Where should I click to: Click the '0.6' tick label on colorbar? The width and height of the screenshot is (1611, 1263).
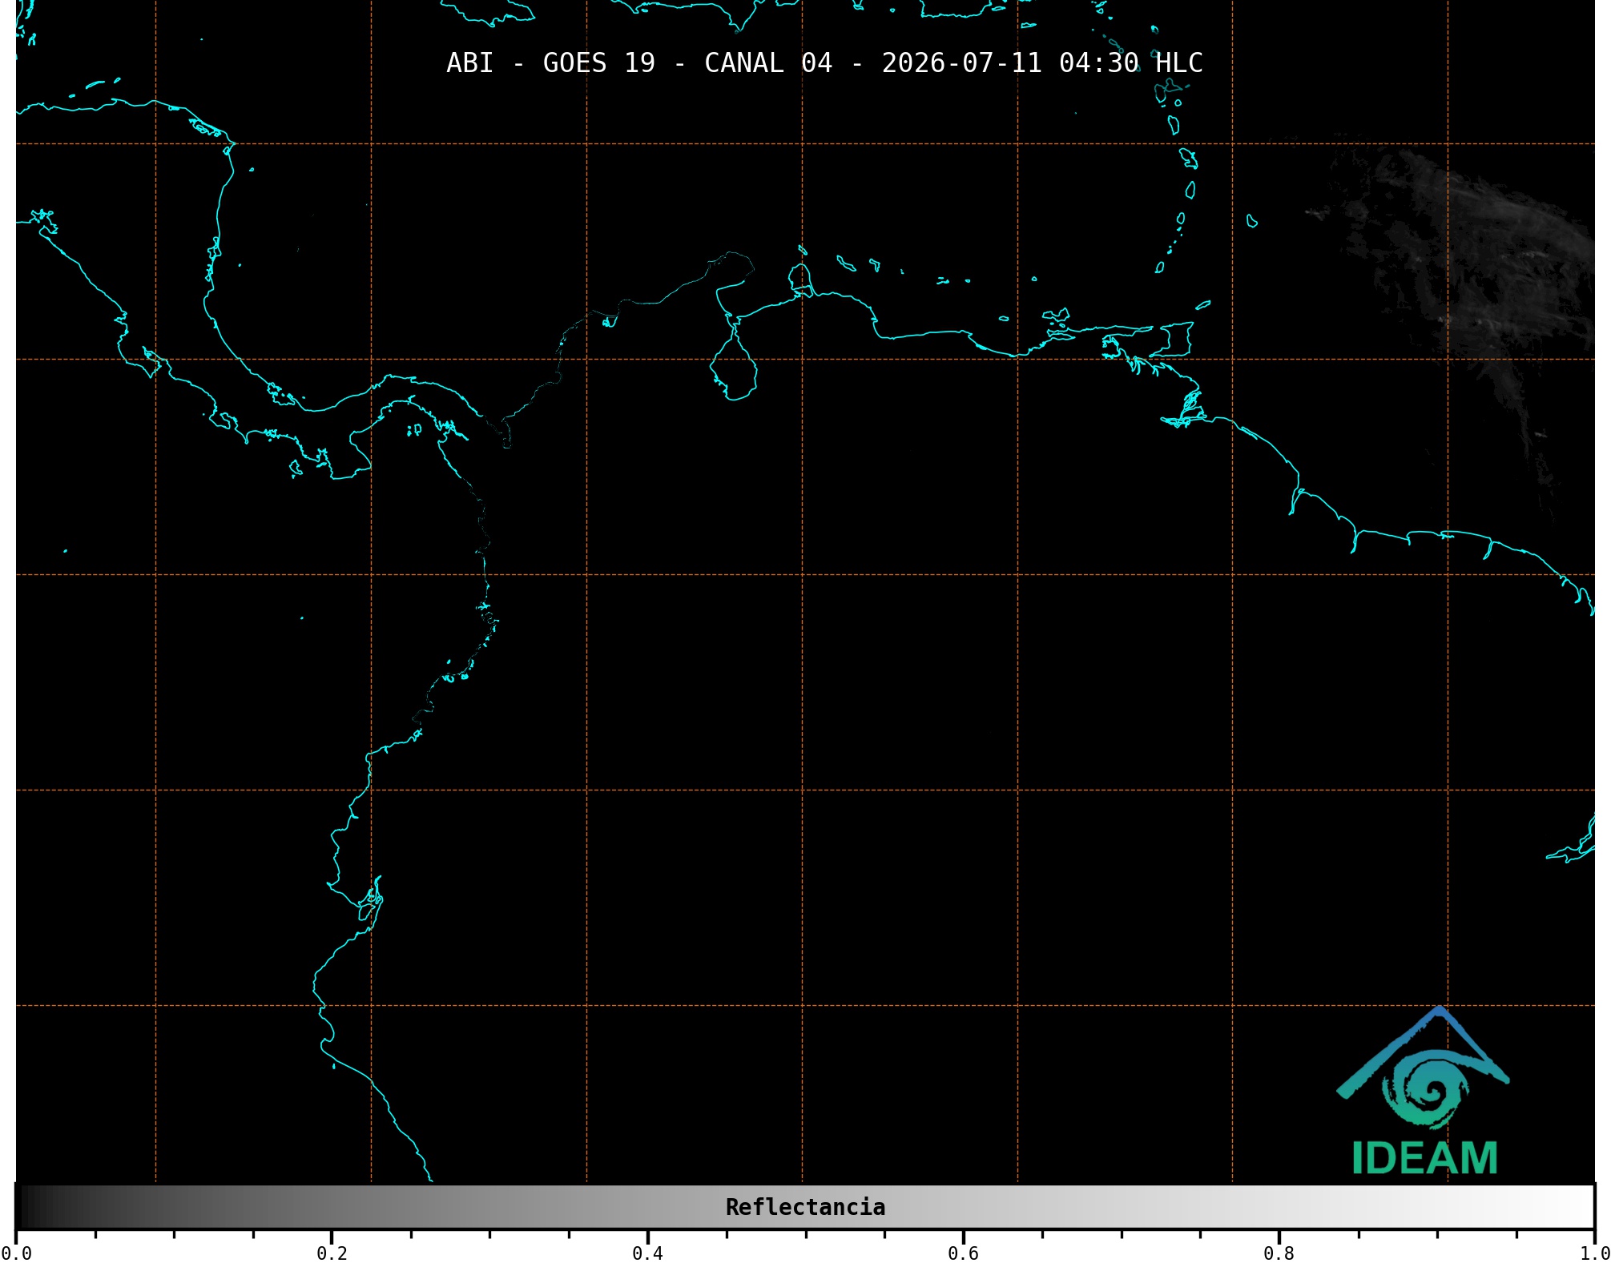point(963,1253)
